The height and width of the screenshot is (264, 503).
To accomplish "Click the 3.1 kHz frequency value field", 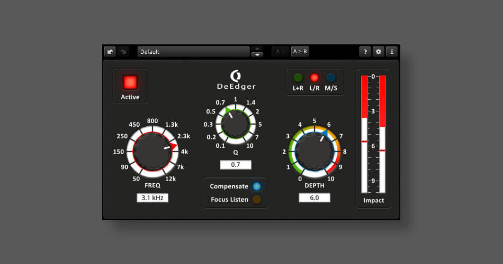I will pos(152,198).
